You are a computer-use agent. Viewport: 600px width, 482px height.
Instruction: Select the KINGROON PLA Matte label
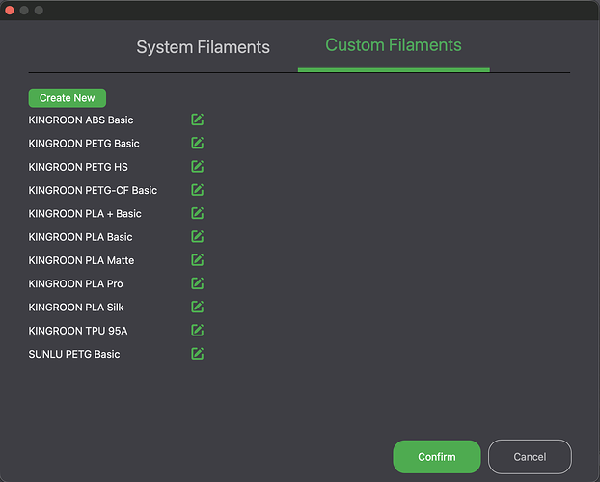[x=81, y=260]
